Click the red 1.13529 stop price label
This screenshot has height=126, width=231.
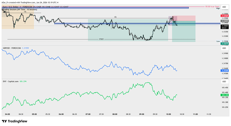coord(224,16)
